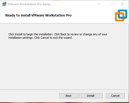Click the 'VMware Workstation Pro Setup' title text
Screen dimensions: 129x103
pos(29,4)
